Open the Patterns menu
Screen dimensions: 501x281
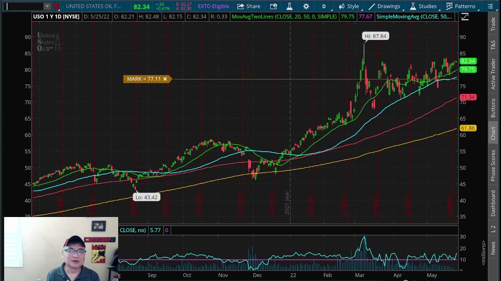pos(461,6)
